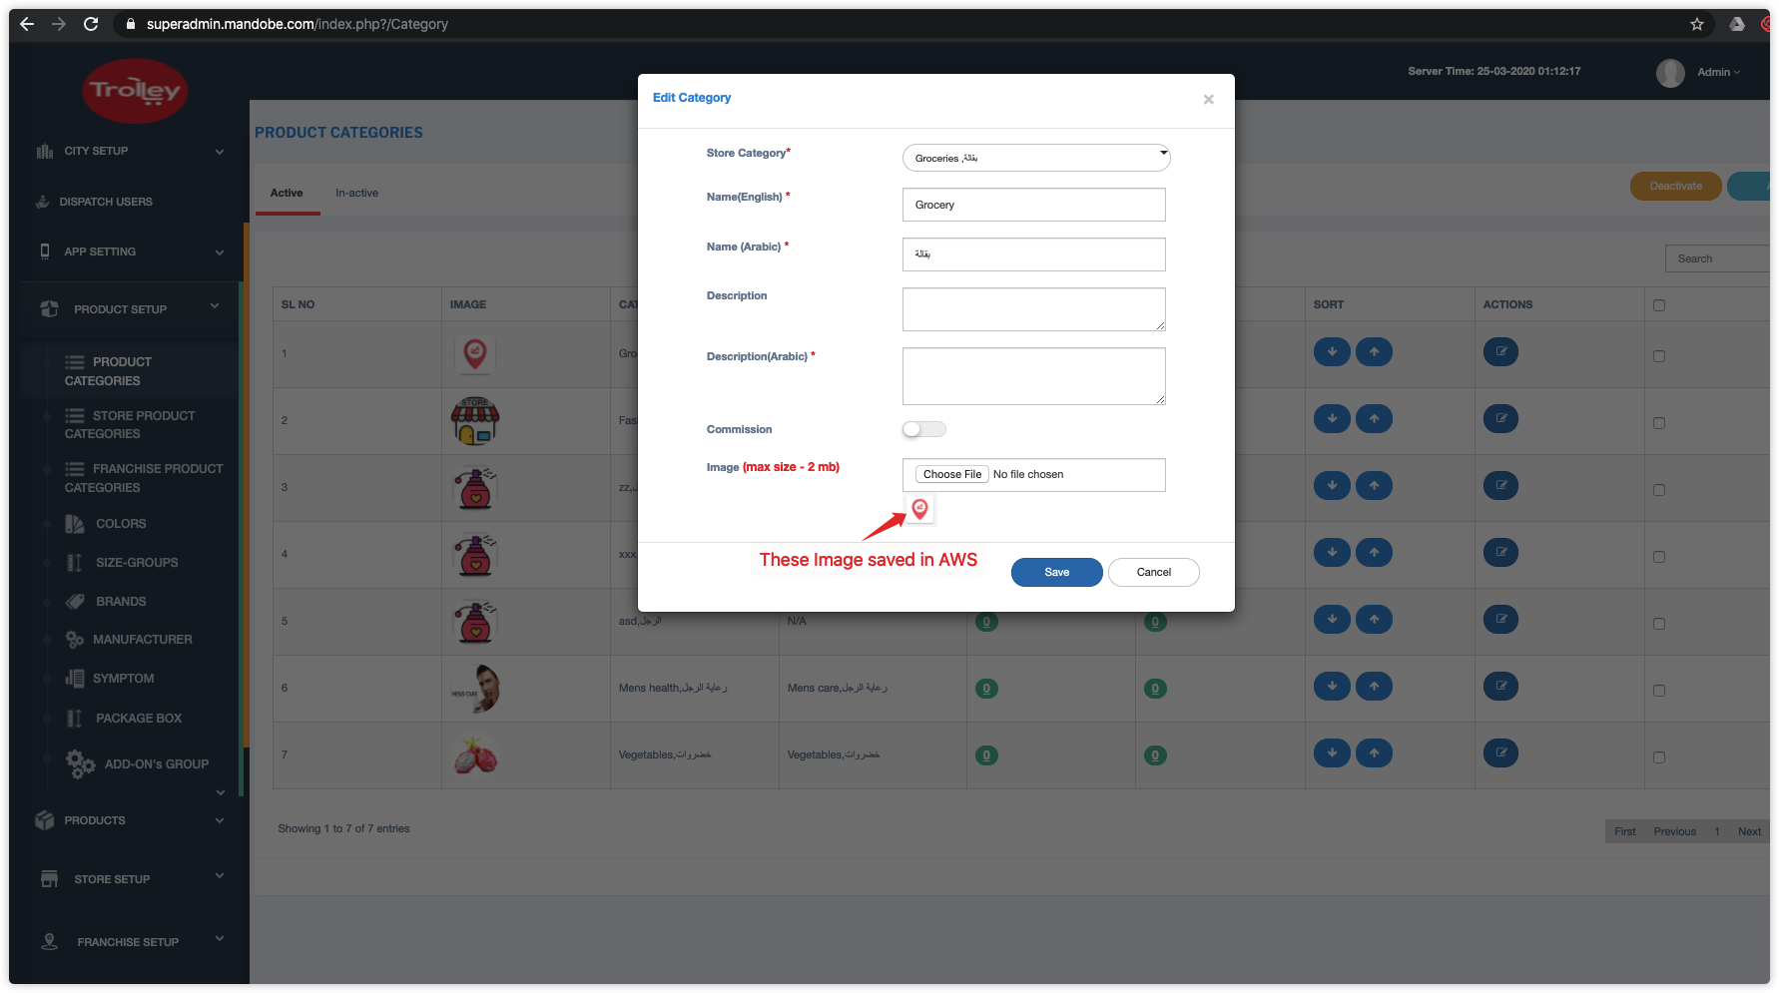Check the checkbox for row 2

coord(1659,423)
